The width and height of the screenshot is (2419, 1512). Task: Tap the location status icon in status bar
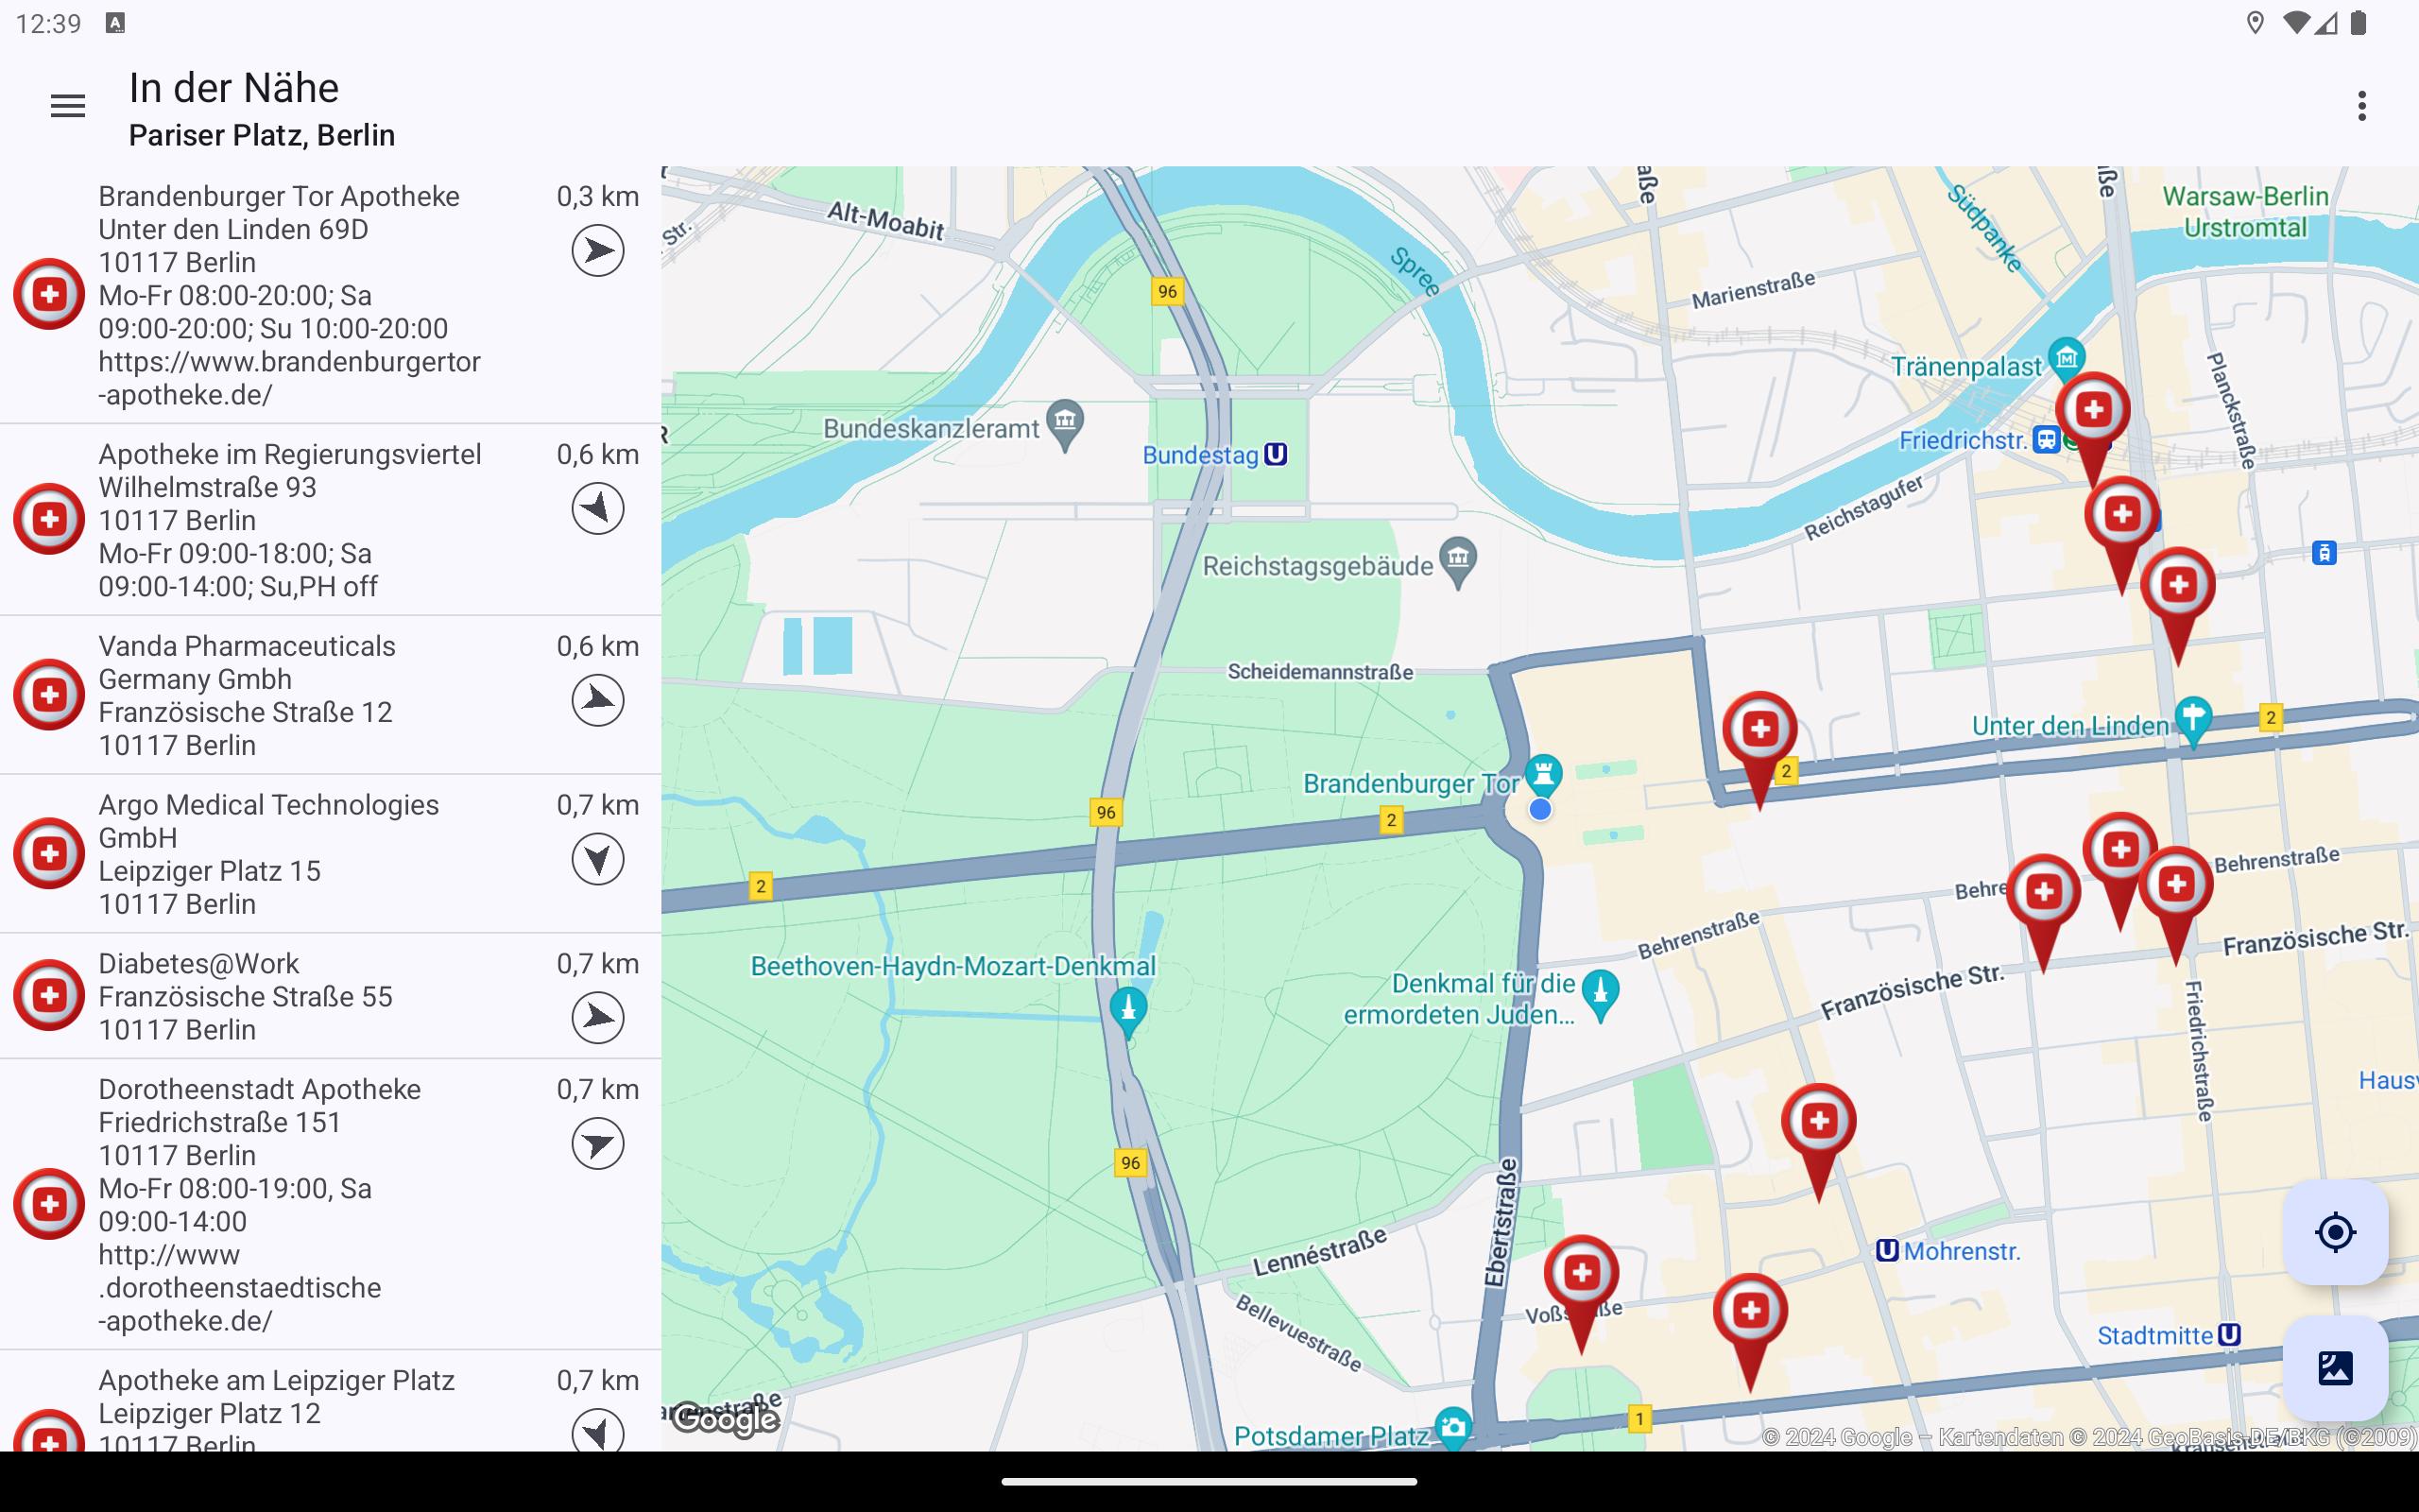pos(2256,23)
